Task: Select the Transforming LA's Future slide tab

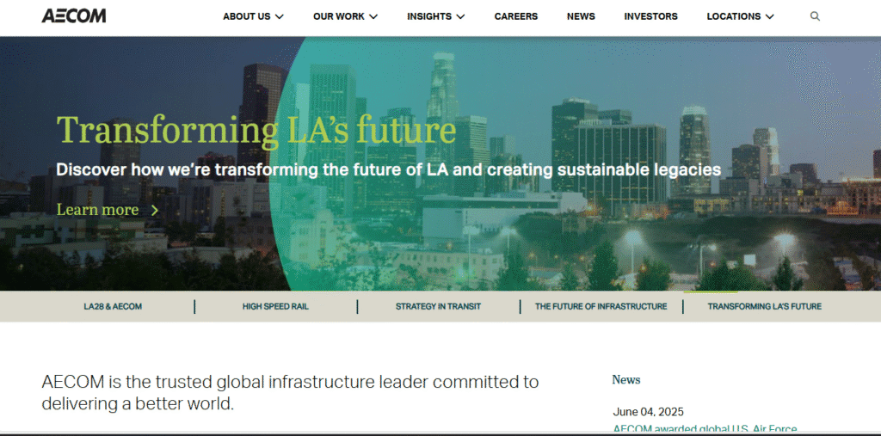Action: tap(764, 307)
